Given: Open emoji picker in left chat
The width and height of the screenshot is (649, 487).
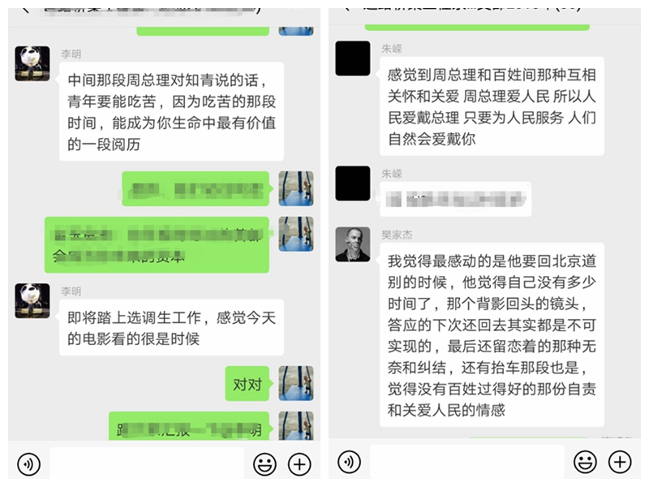Looking at the screenshot, I should (264, 463).
